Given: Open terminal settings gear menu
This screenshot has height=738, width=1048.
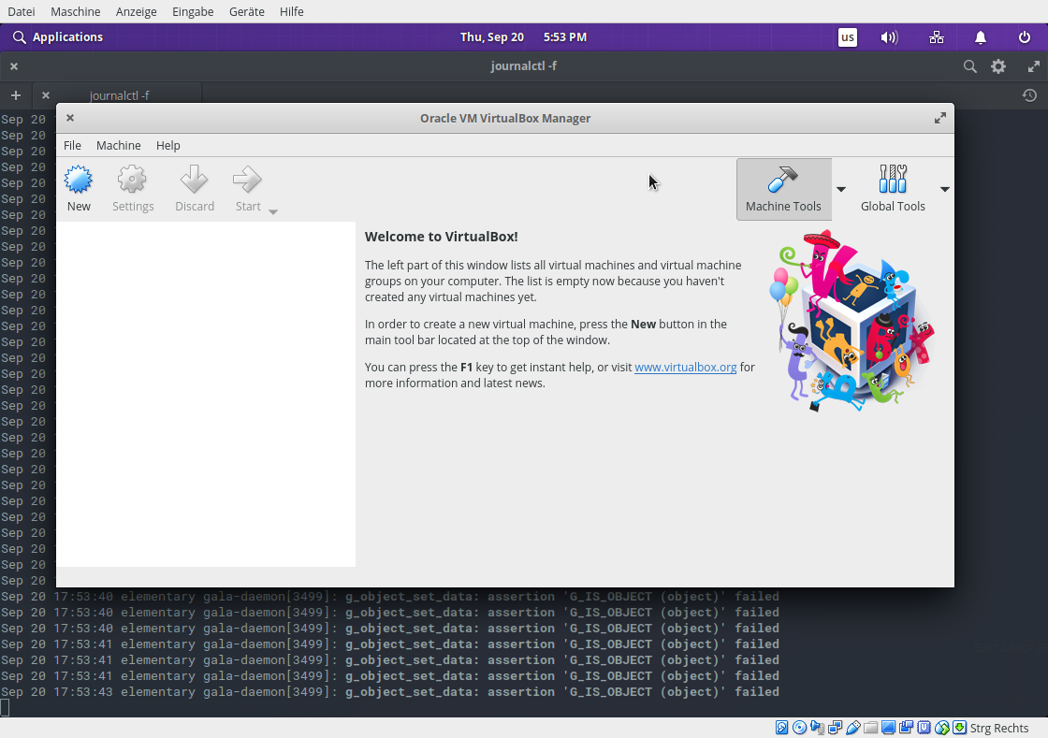Looking at the screenshot, I should tap(997, 66).
